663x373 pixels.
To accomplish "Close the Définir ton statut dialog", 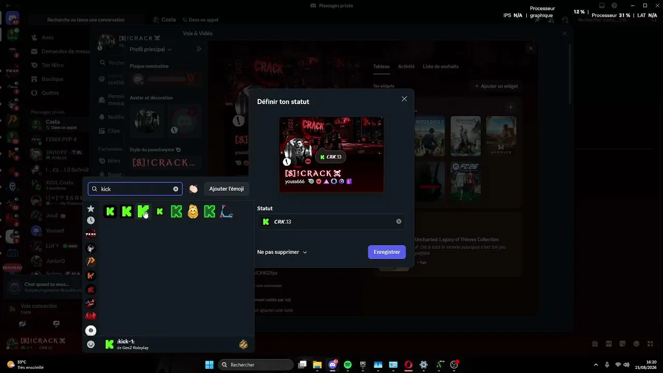I will 405,99.
